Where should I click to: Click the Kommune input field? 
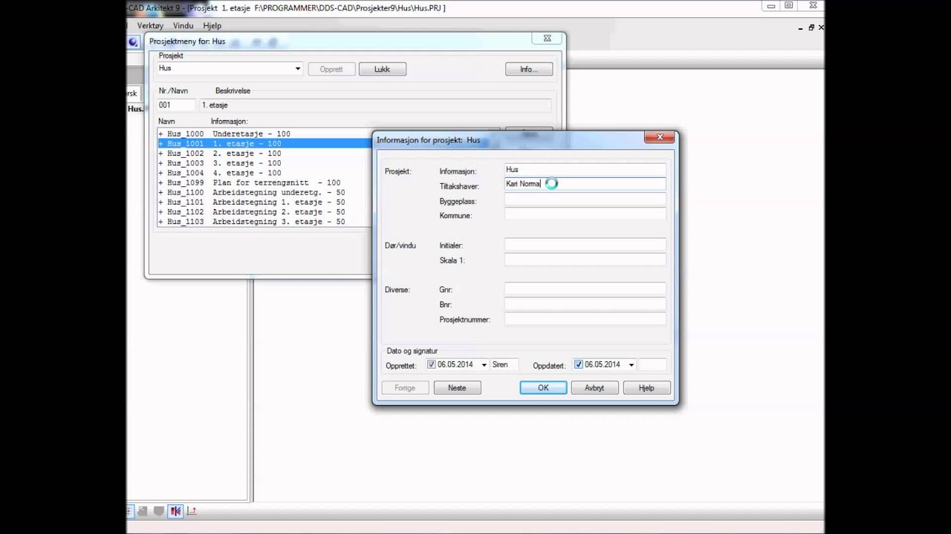(x=585, y=214)
